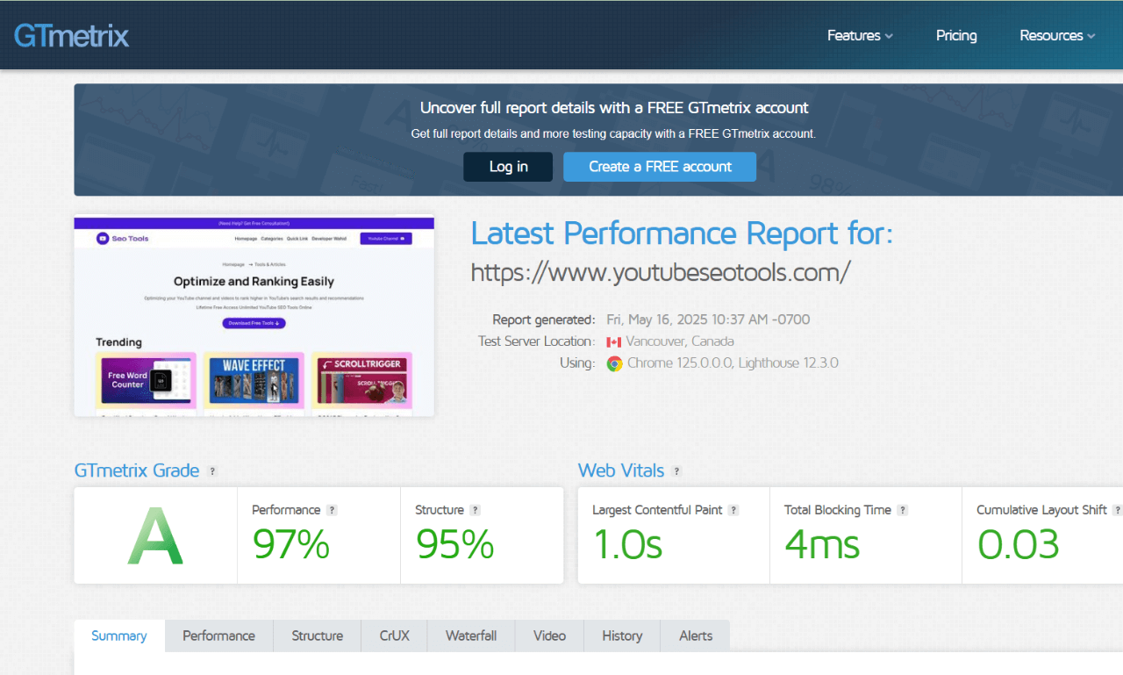The width and height of the screenshot is (1123, 675).
Task: Click the Log in button
Action: coord(508,167)
